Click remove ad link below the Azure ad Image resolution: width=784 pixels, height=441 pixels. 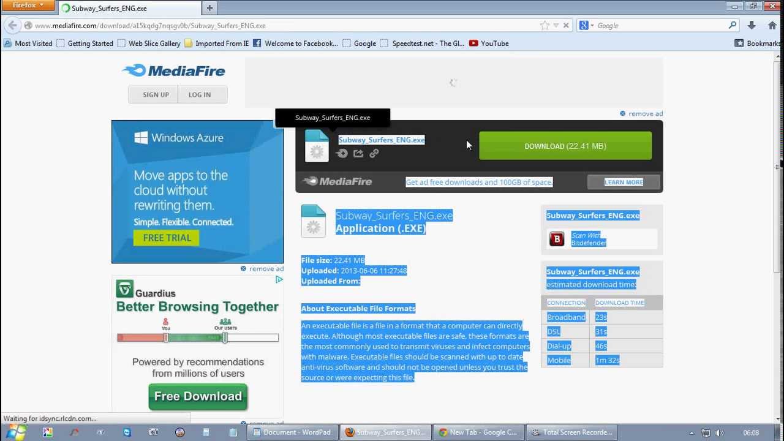tap(266, 268)
